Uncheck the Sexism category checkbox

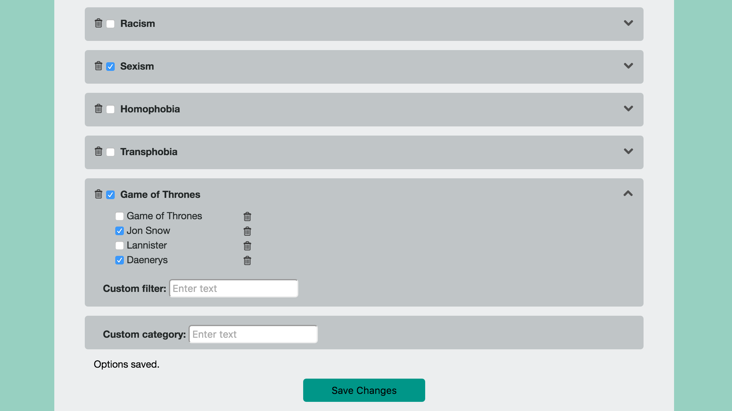[x=110, y=67]
